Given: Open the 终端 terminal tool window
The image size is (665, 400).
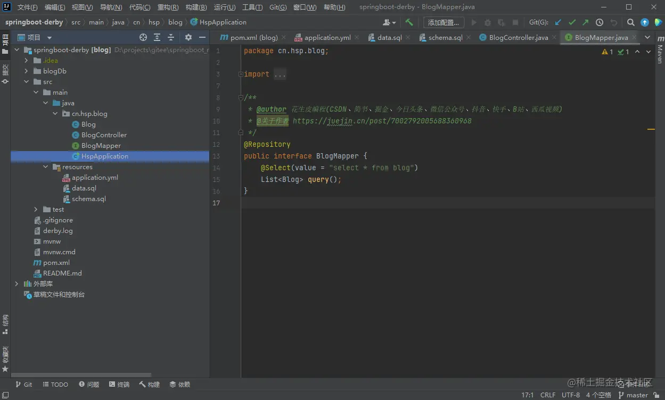Looking at the screenshot, I should tap(119, 385).
